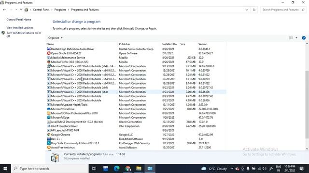Sort by the Installed On column header

[170, 44]
